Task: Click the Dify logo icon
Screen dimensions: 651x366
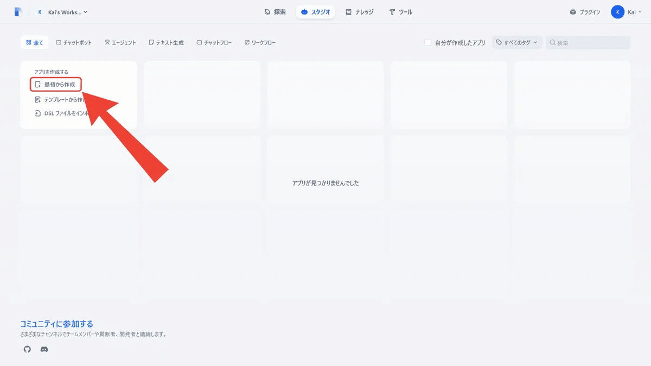Action: coord(18,12)
